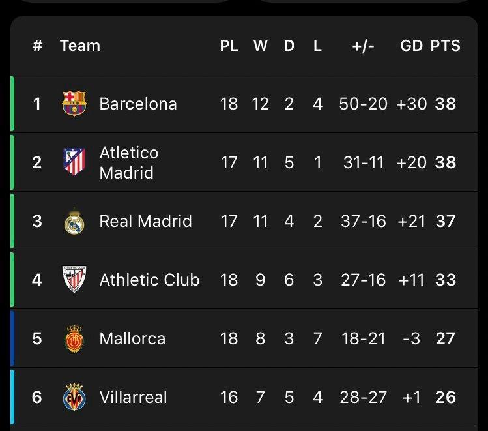Open the Mallorca club badge

[x=74, y=338]
